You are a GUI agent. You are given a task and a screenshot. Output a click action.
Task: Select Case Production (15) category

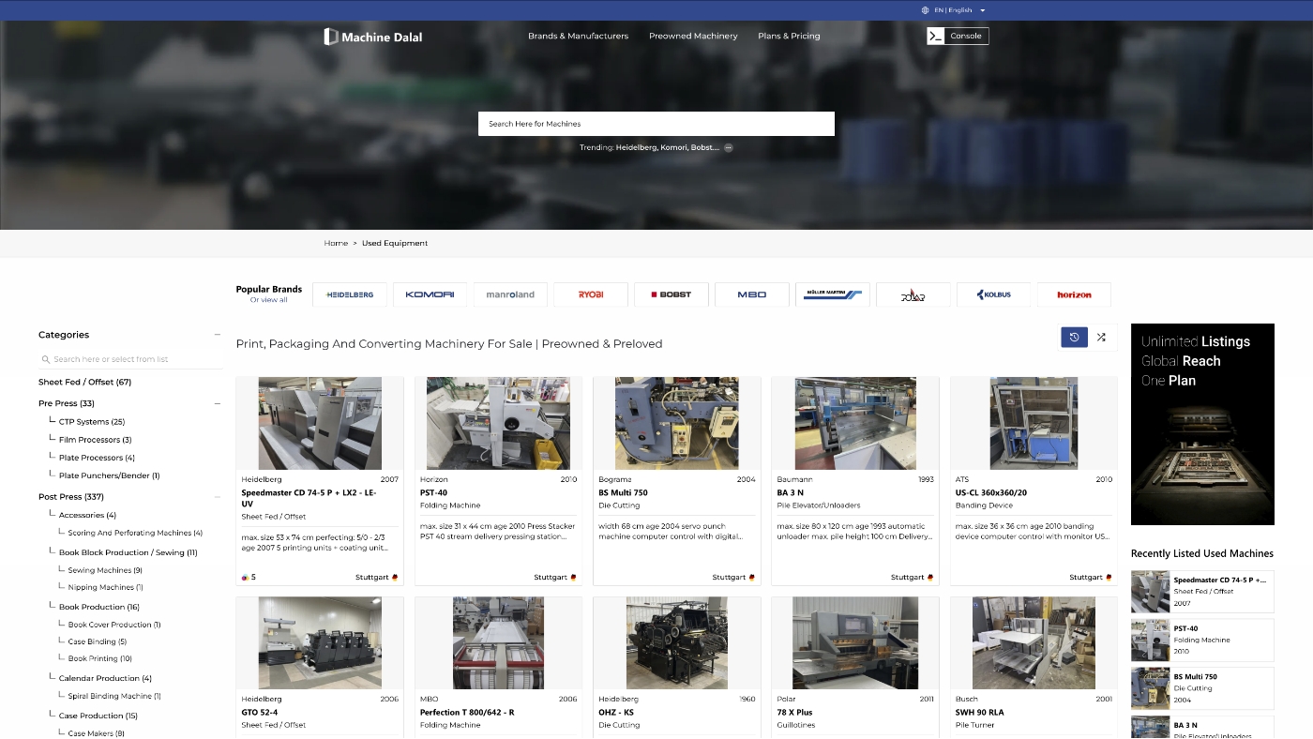click(98, 716)
